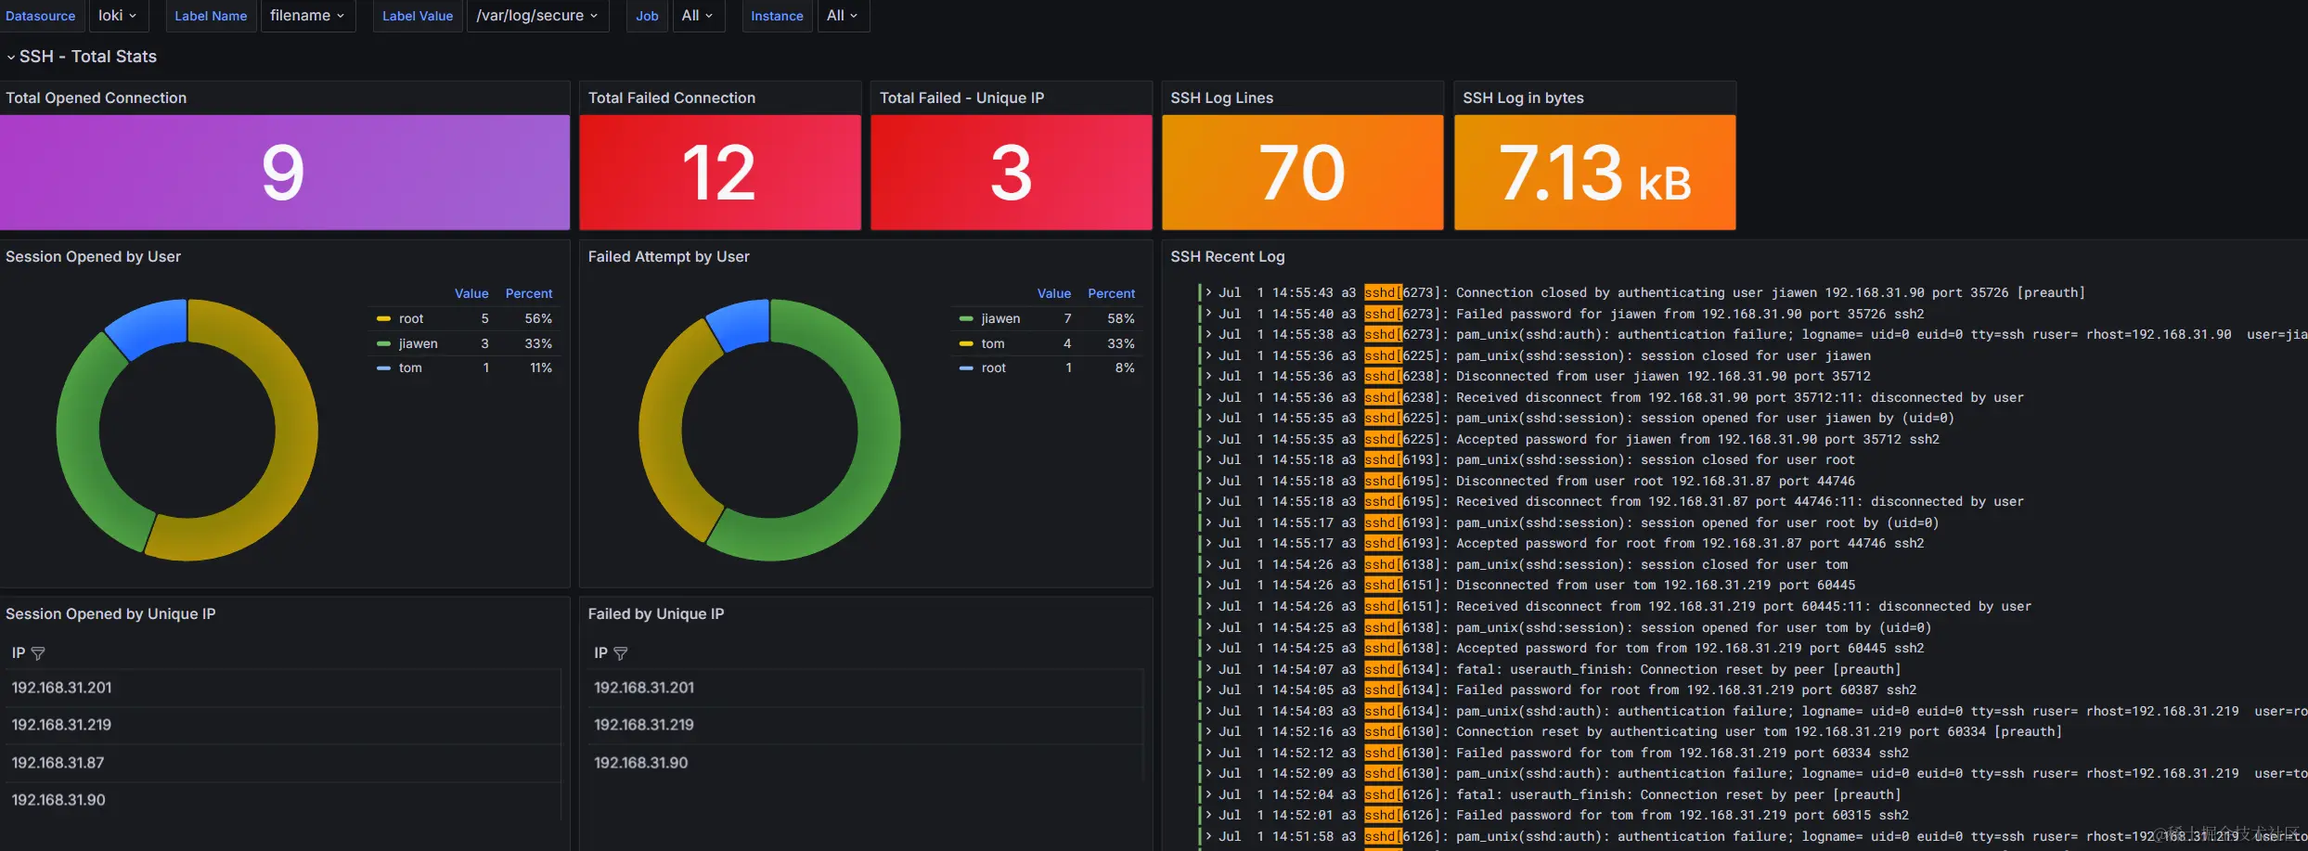Expand the 14:55:43 Connection closed log line
Viewport: 2308px width, 851px height.
(1208, 292)
